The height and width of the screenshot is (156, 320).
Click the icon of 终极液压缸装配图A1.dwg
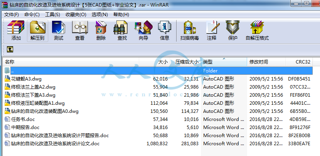[x=8, y=103]
